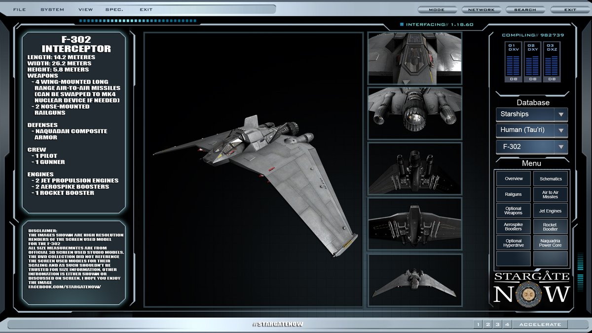Click the main F-302 render image
This screenshot has height=333, width=592.
[253, 169]
